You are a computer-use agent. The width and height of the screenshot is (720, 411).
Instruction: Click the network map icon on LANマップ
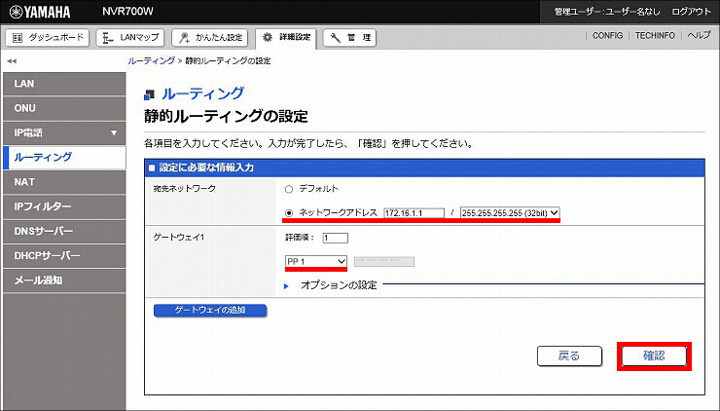tap(108, 38)
